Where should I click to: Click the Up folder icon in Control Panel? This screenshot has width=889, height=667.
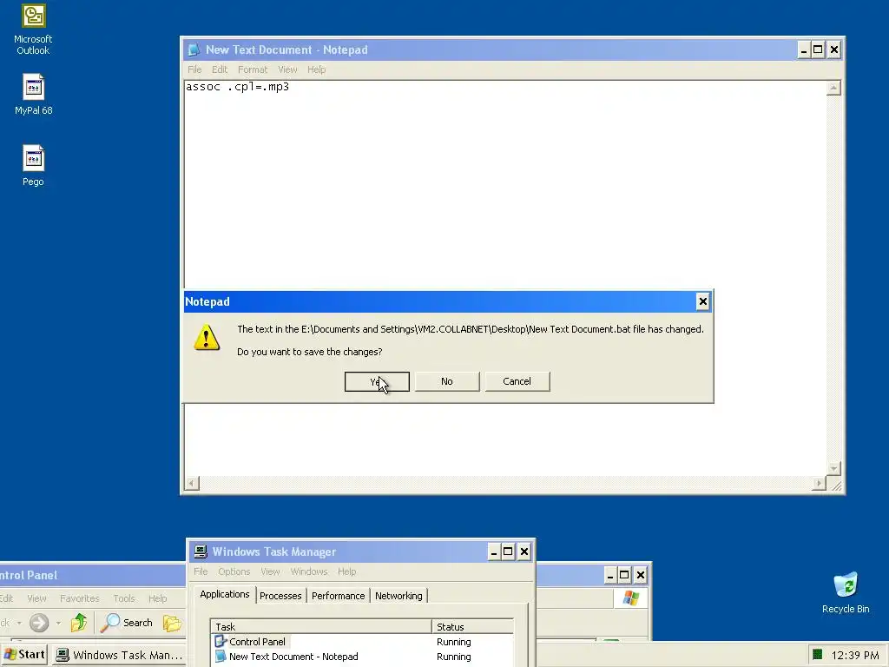[79, 623]
